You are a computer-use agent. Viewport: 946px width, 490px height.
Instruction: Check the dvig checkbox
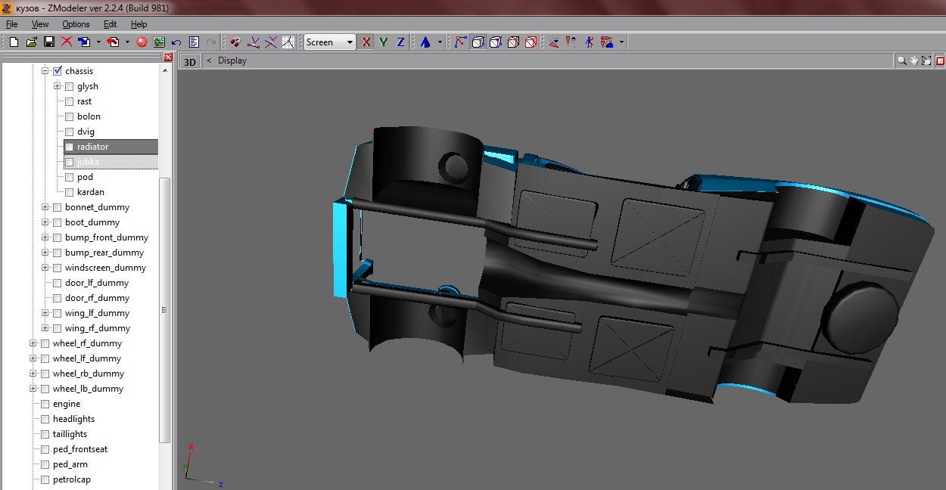[x=70, y=132]
